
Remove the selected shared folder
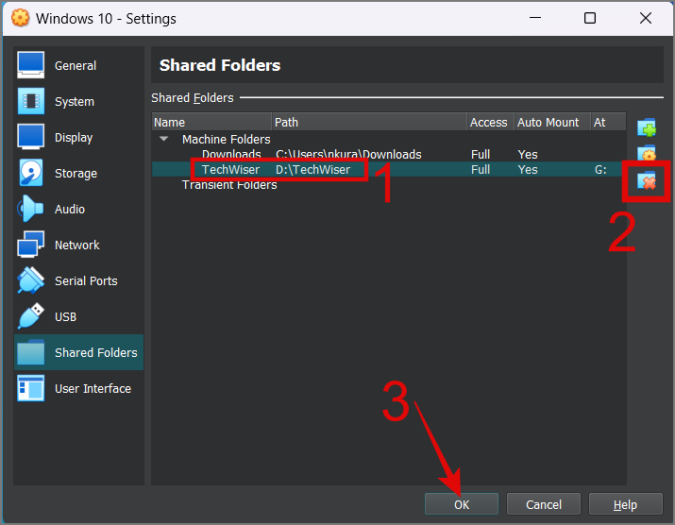coord(647,181)
